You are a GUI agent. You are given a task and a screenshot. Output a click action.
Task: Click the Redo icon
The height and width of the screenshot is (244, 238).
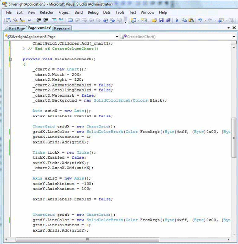(x=210, y=20)
